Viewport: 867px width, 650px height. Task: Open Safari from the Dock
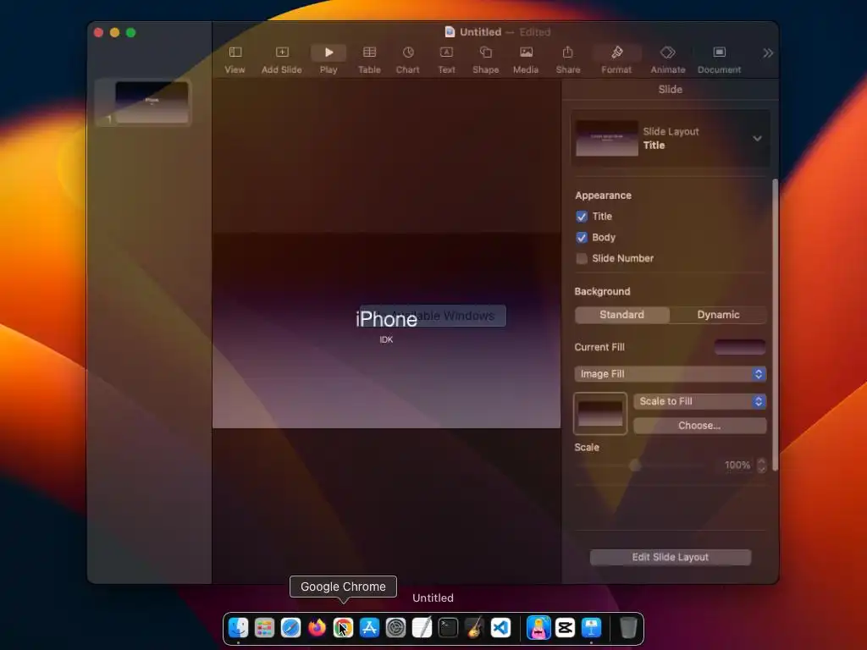[x=290, y=628]
